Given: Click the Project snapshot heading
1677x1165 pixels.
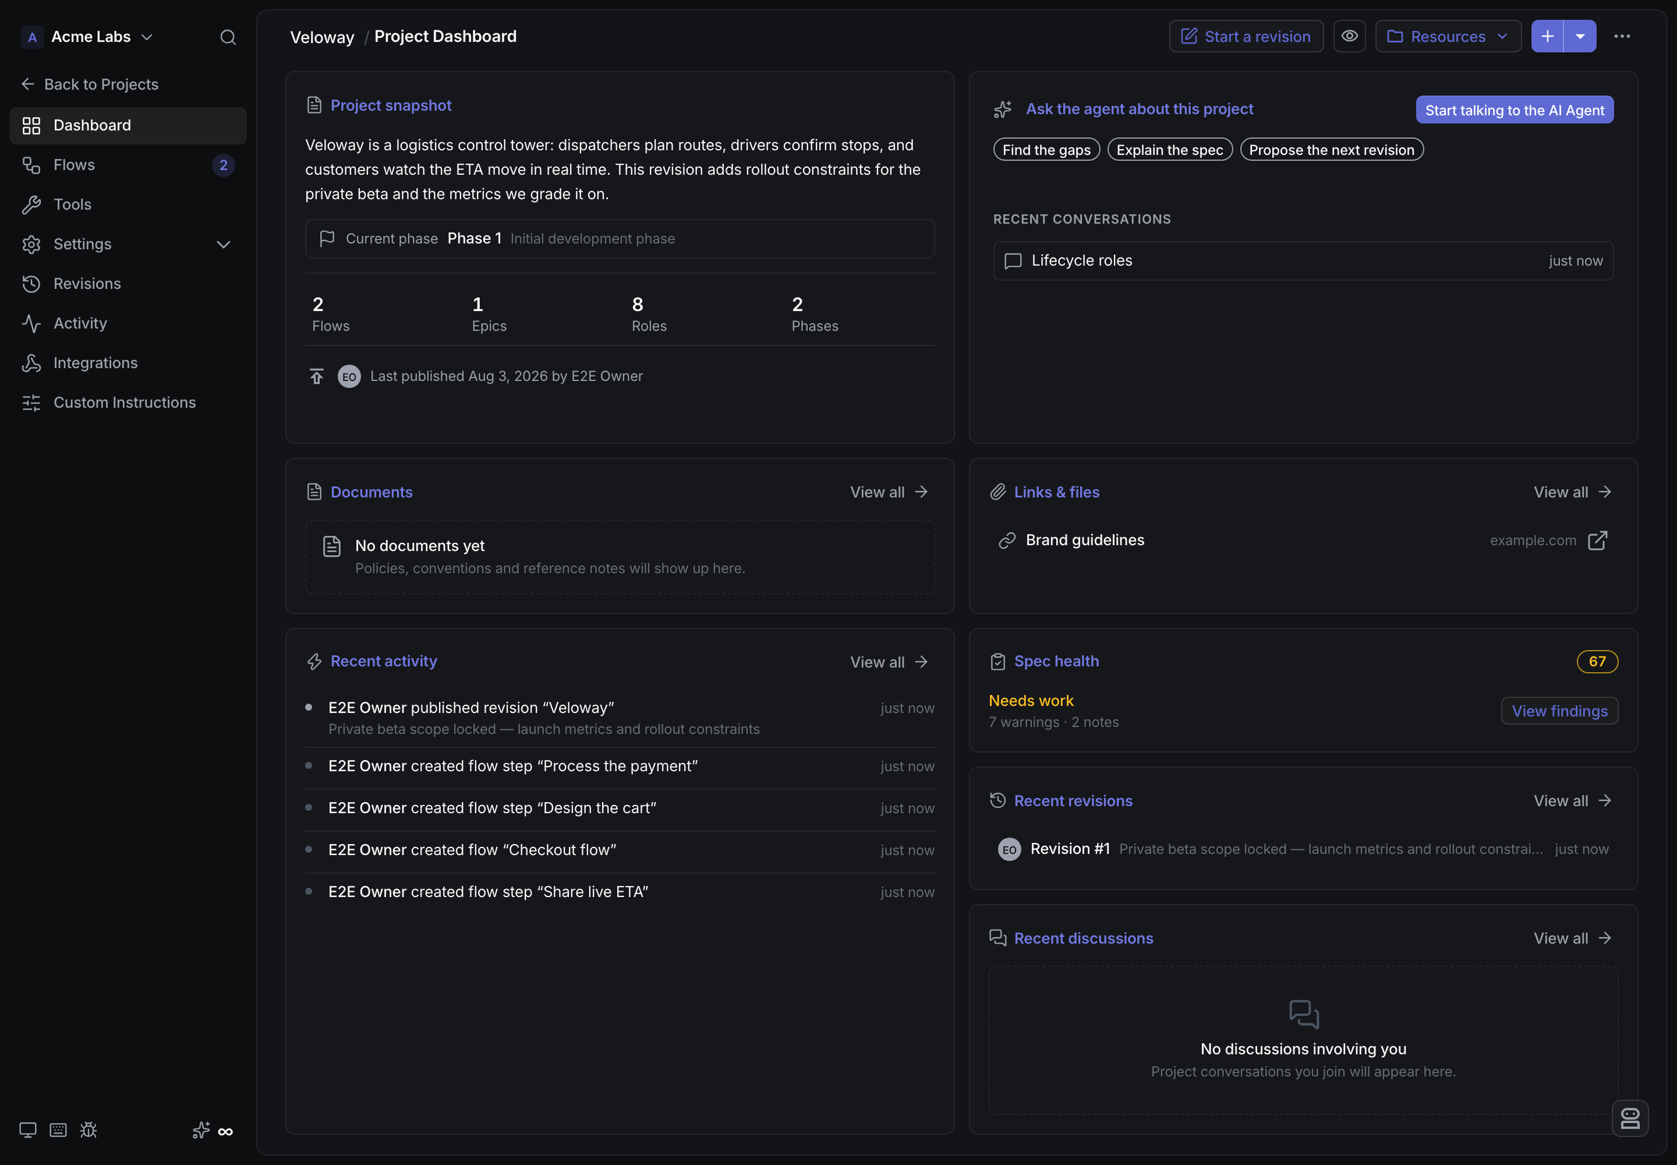Looking at the screenshot, I should (390, 105).
